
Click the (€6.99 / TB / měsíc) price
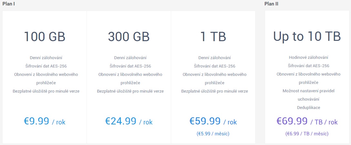click(x=307, y=133)
